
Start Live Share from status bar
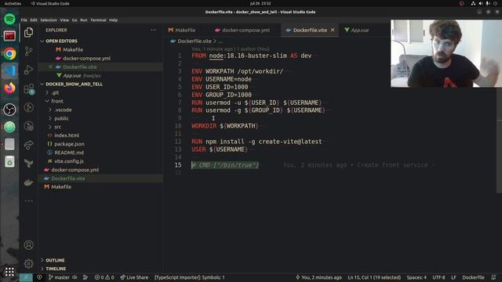134,277
